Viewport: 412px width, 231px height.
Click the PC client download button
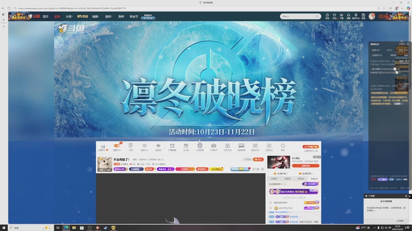coord(311,147)
